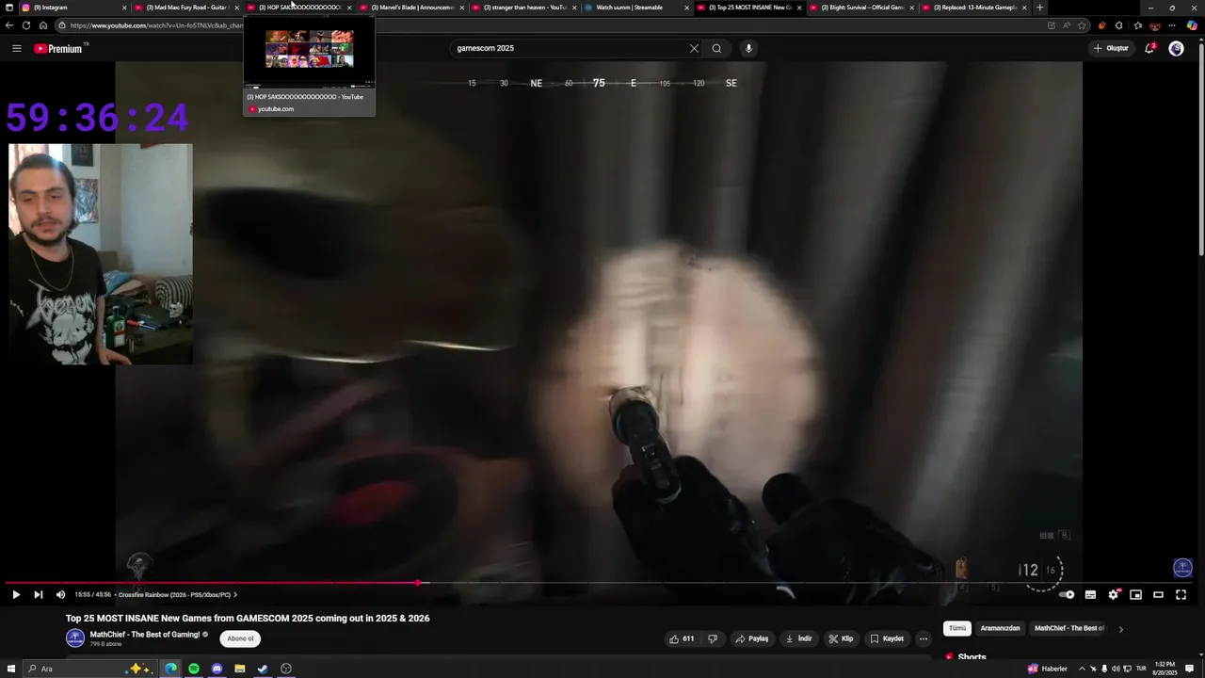The width and height of the screenshot is (1205, 678).
Task: Turn on subtitles/captions button
Action: [x=1090, y=594]
